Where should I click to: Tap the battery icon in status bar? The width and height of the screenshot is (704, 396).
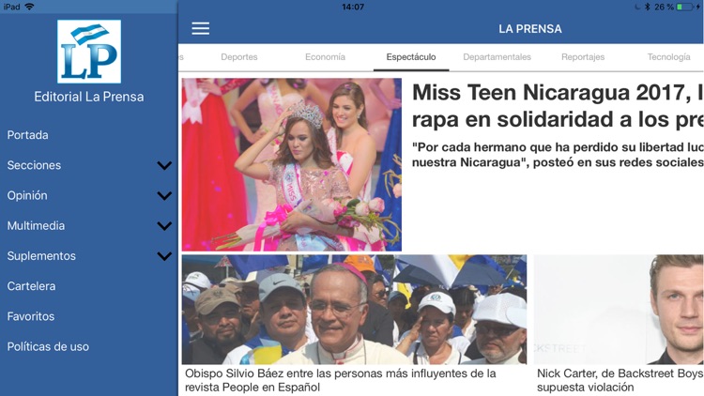[x=684, y=7]
